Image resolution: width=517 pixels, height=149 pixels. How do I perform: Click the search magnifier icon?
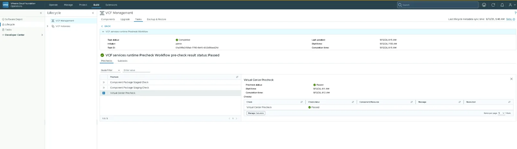click(400, 5)
